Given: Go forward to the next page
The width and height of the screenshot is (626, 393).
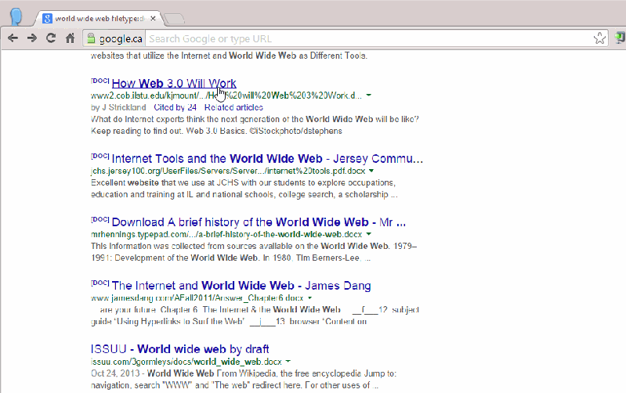Looking at the screenshot, I should click(x=32, y=38).
